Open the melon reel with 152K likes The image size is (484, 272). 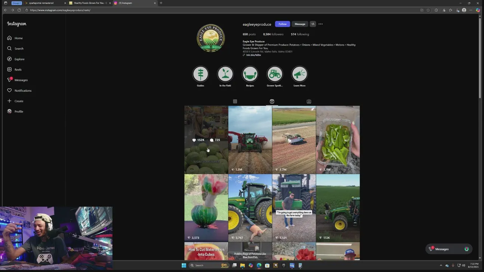coord(206,140)
